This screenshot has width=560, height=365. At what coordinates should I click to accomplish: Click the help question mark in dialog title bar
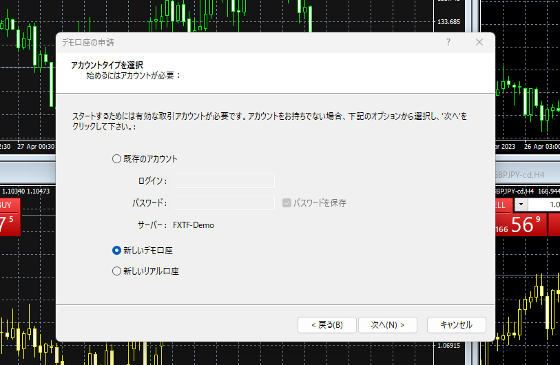click(x=448, y=42)
